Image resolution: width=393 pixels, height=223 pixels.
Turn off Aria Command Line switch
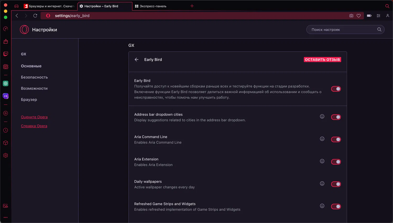(x=336, y=139)
